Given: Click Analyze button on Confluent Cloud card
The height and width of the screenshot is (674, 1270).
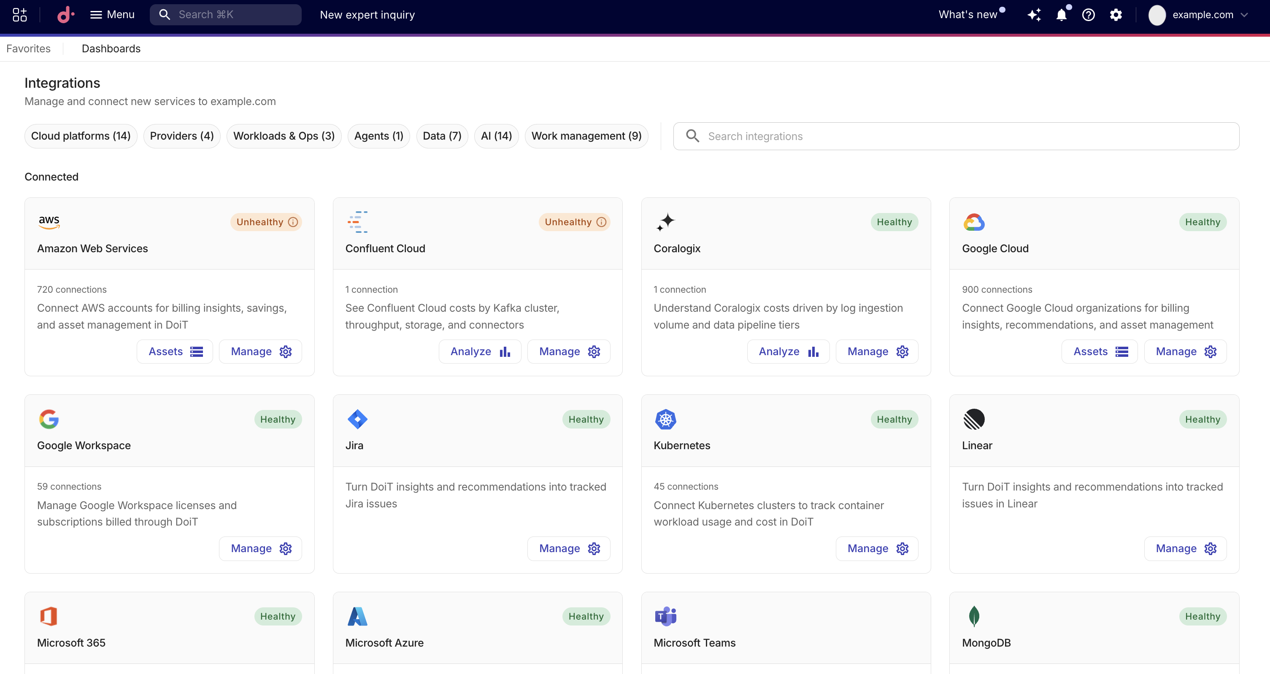Looking at the screenshot, I should tap(480, 352).
